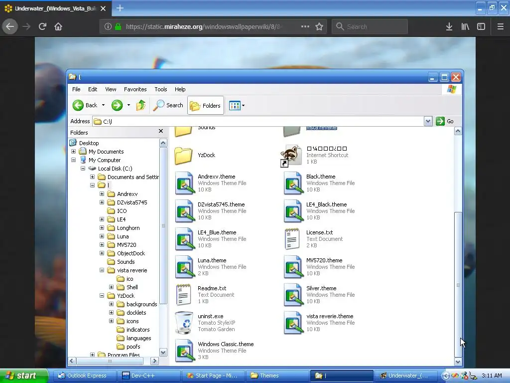Select the License.txt document icon
The width and height of the screenshot is (510, 383).
[x=292, y=239]
